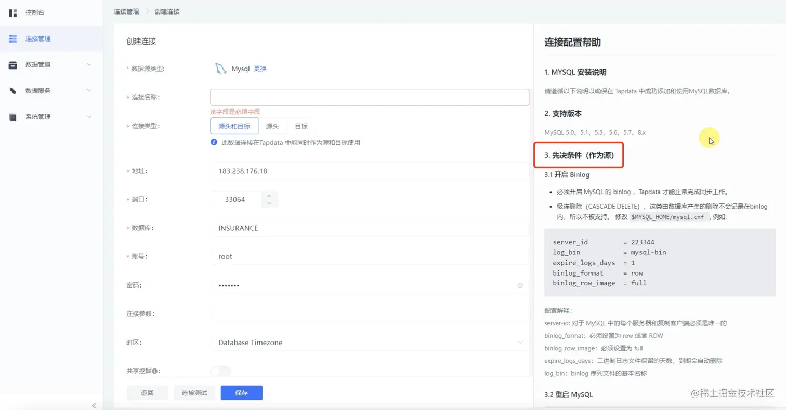This screenshot has width=786, height=410.
Task: Click the 数据库 field showing INSURANCE
Action: coord(370,228)
